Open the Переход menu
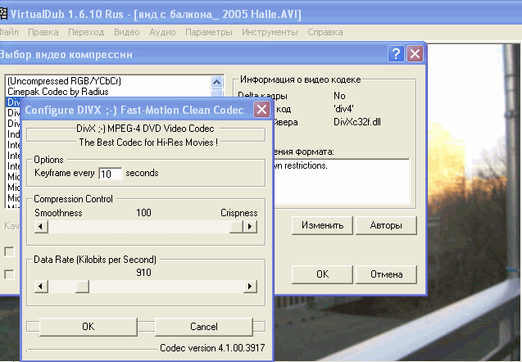The image size is (522, 362). [86, 32]
